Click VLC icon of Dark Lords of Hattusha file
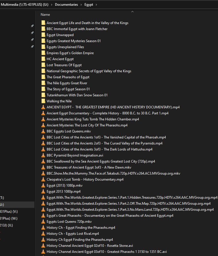The image size is (218, 256). [43, 149]
